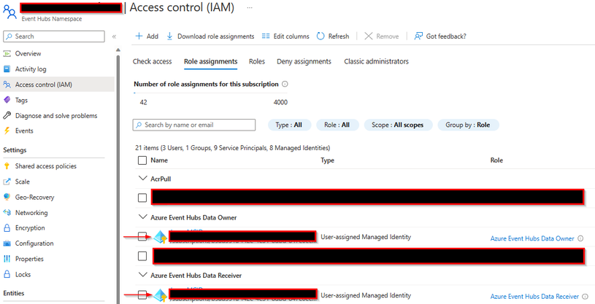Open the ellipsis menu beside Access control title
The image size is (595, 304).
tap(249, 7)
